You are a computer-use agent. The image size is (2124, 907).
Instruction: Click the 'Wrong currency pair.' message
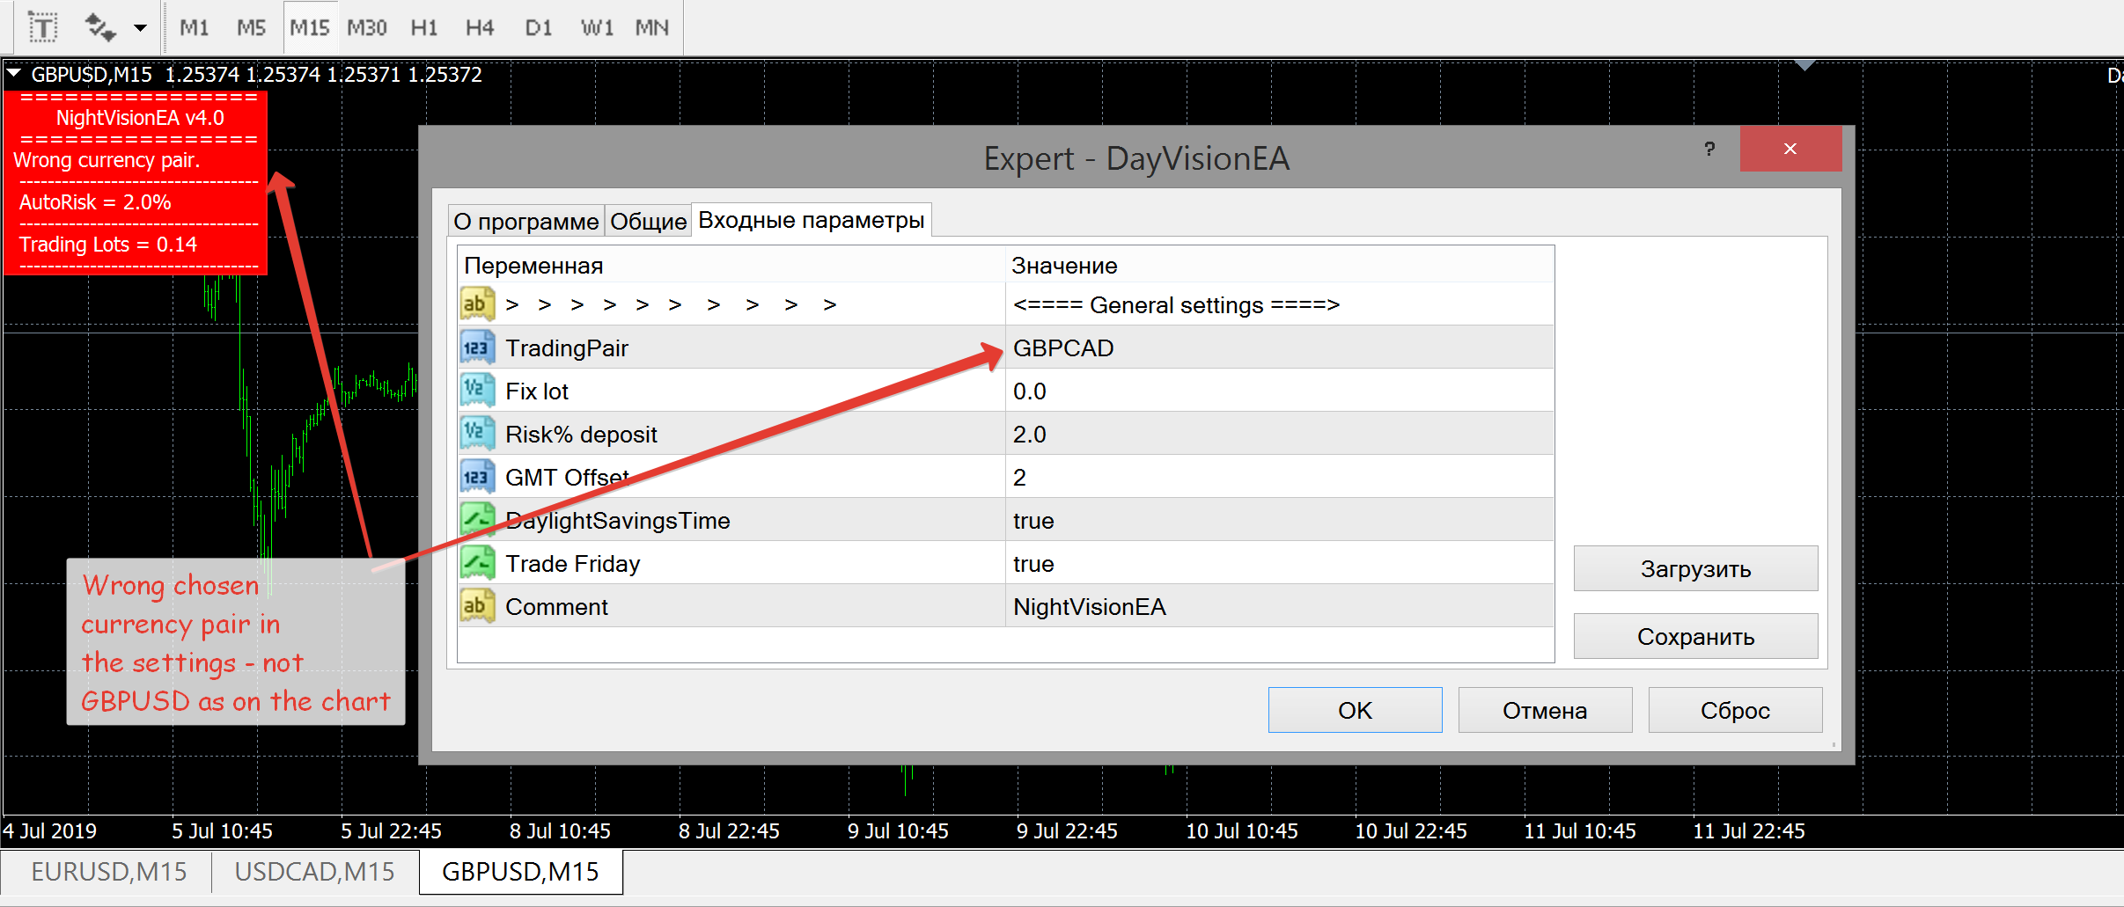pyautogui.click(x=107, y=160)
